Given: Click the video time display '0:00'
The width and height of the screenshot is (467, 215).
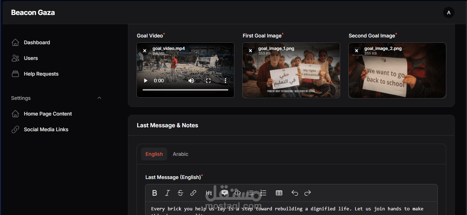Looking at the screenshot, I should (159, 81).
